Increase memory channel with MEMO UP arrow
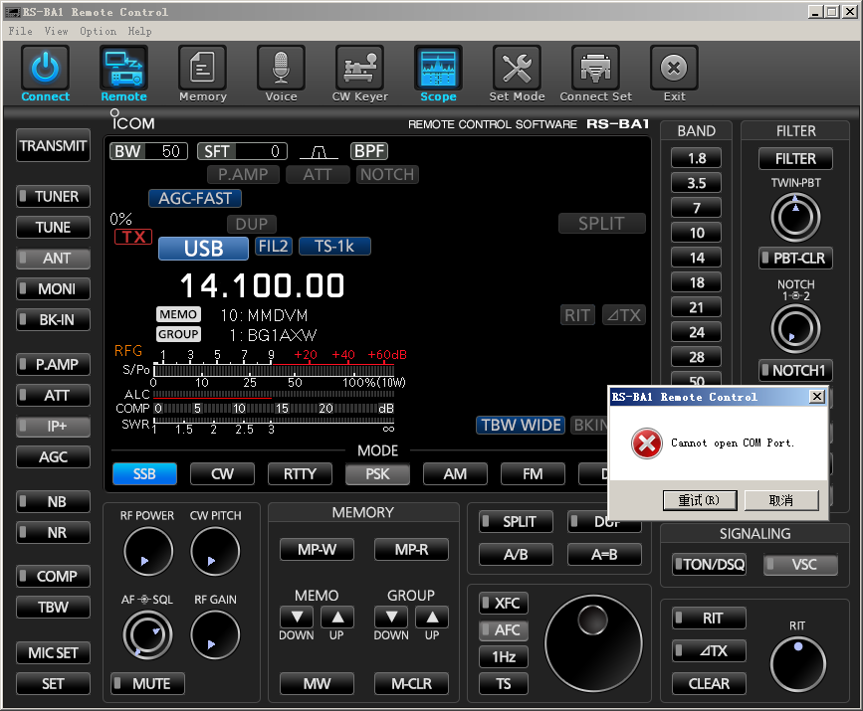The image size is (863, 711). [x=337, y=617]
